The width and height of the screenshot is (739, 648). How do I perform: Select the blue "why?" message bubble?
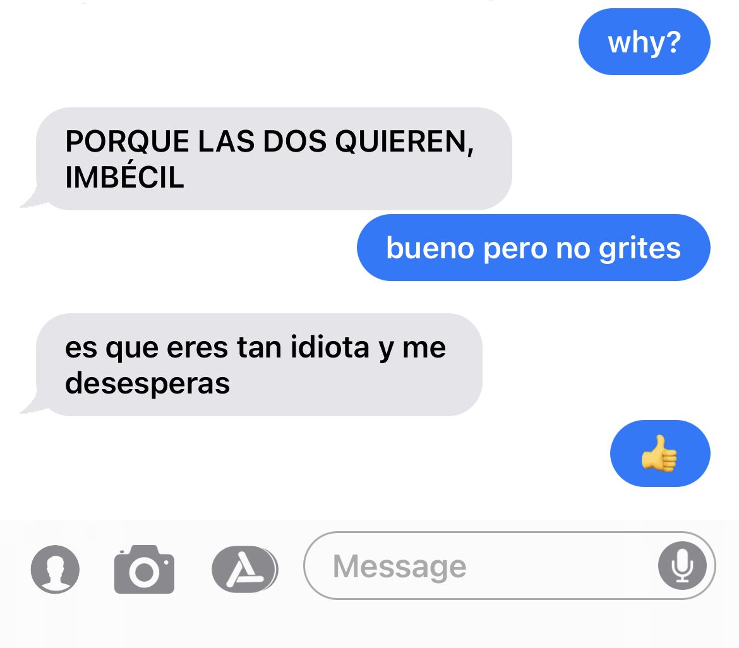(x=644, y=42)
